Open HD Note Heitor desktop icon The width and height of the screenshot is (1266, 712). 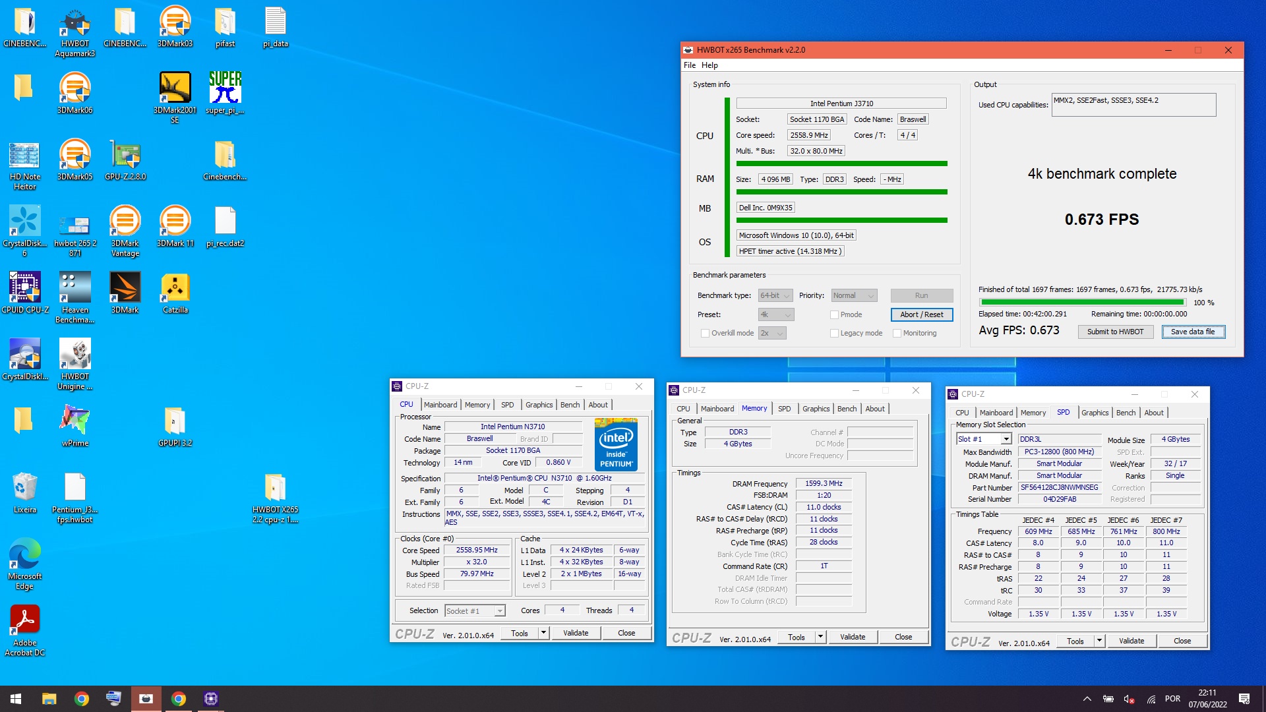point(24,165)
